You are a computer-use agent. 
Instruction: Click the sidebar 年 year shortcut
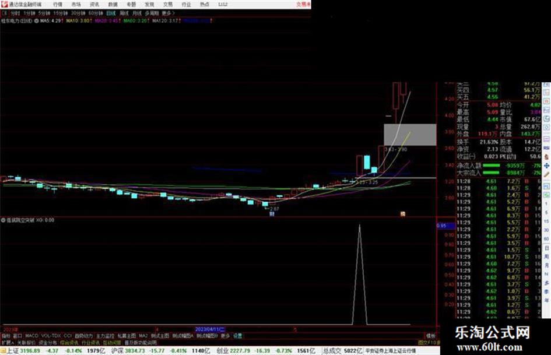pos(546,301)
